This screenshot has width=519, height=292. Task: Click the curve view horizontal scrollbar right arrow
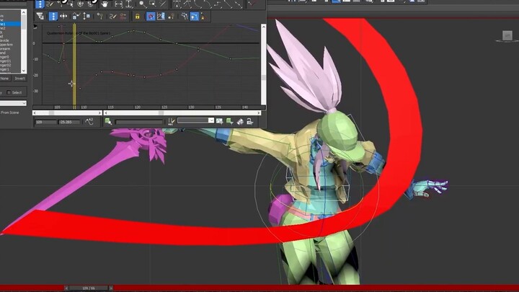259,113
